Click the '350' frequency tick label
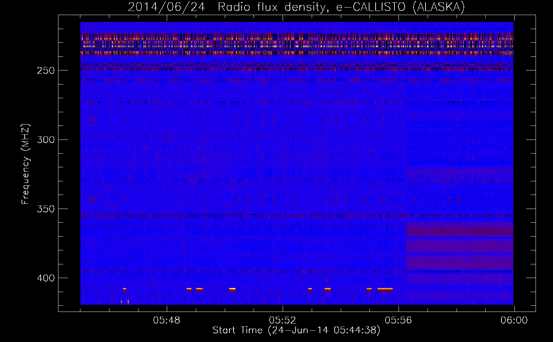The width and height of the screenshot is (553, 342). 46,209
